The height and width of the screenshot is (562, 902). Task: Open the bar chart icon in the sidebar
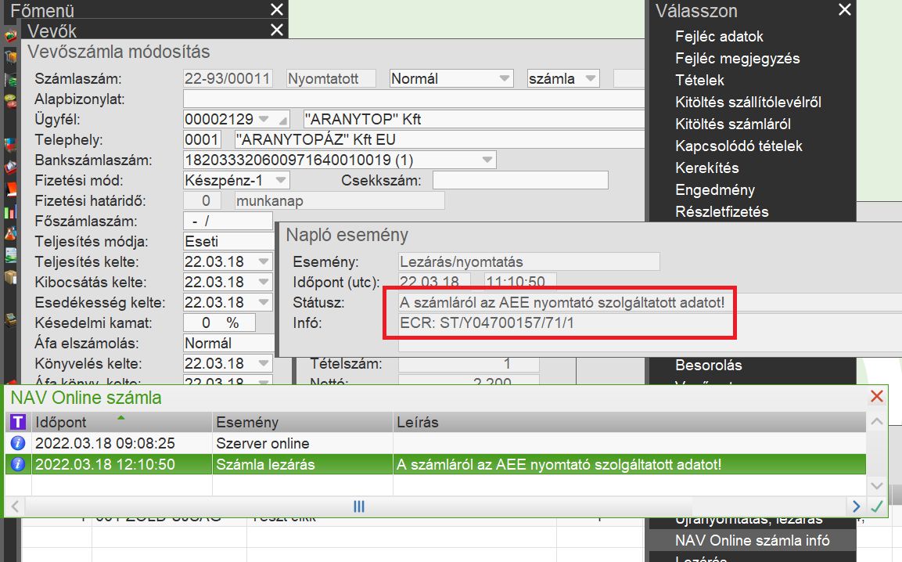pyautogui.click(x=10, y=212)
